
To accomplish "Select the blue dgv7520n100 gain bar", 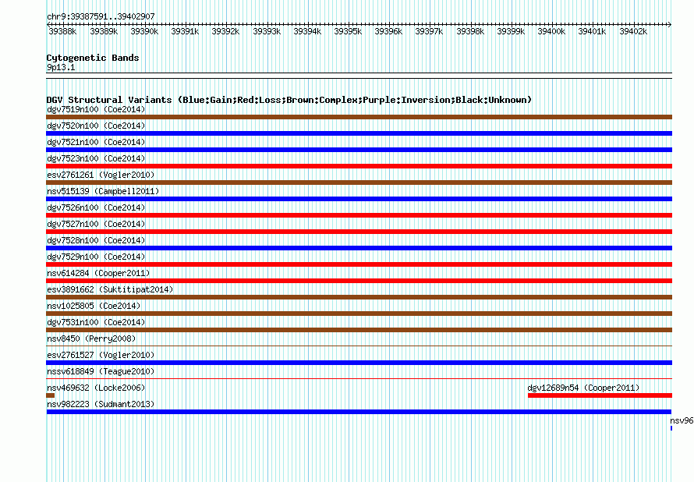I will (x=359, y=133).
